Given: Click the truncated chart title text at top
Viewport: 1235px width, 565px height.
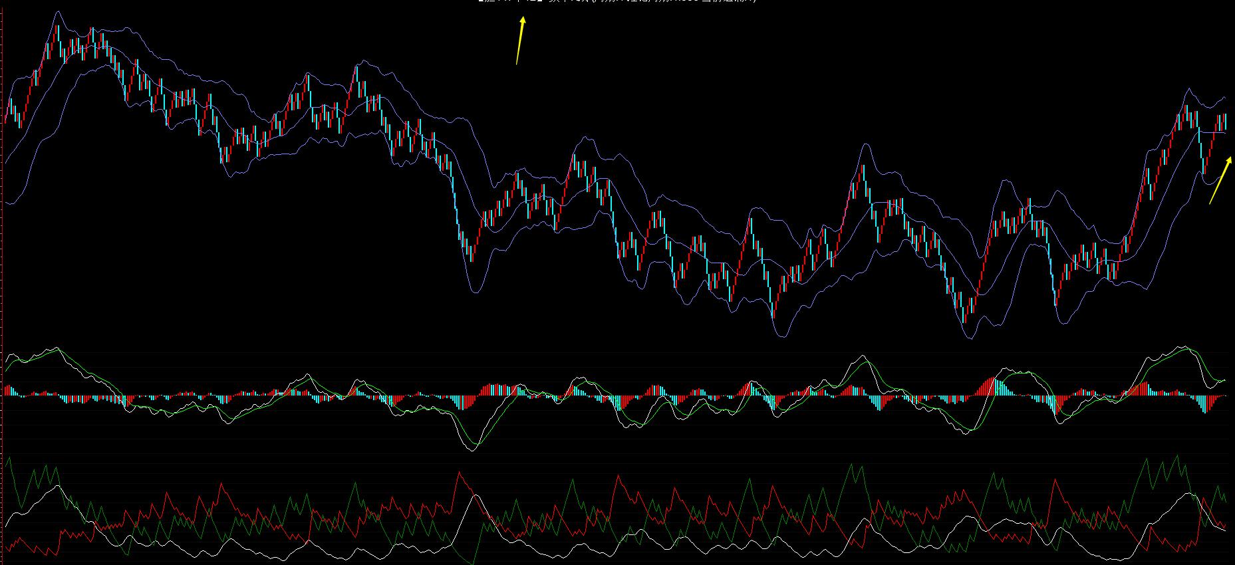Looking at the screenshot, I should point(617,1).
